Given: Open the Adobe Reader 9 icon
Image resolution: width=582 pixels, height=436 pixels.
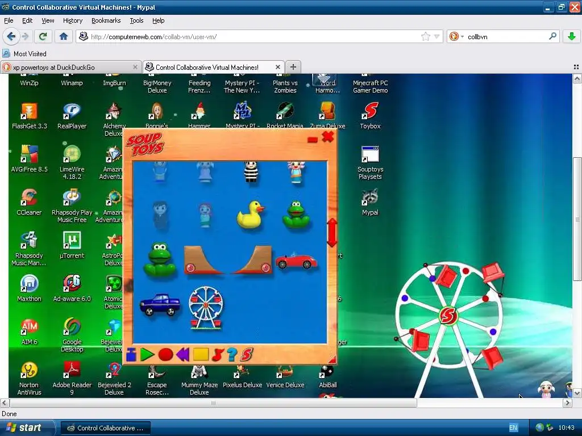Looking at the screenshot, I should click(x=72, y=378).
